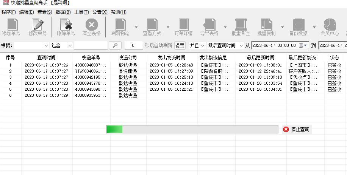Select tracking number 43300946037...
Image resolution: width=347 pixels, height=175 pixels.
click(x=91, y=65)
